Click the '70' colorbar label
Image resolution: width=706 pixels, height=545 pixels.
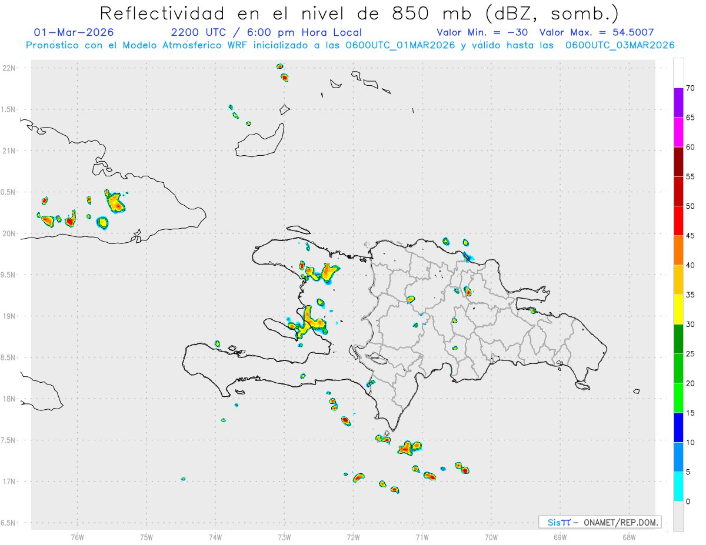point(691,88)
